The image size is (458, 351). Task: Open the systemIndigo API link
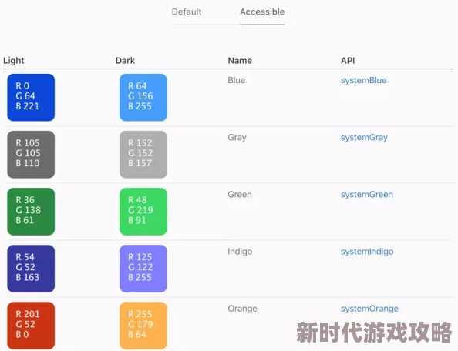pyautogui.click(x=367, y=252)
